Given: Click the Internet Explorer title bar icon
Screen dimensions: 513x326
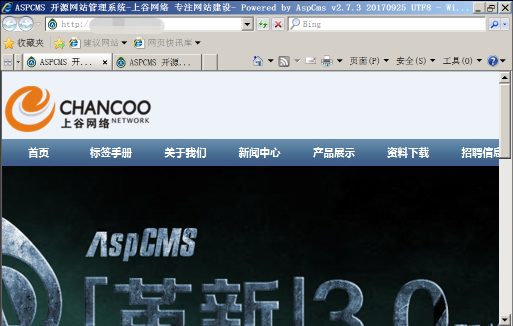Looking at the screenshot, I should (x=7, y=7).
